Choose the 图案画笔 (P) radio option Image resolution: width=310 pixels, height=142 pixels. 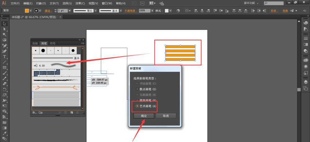click(x=137, y=100)
